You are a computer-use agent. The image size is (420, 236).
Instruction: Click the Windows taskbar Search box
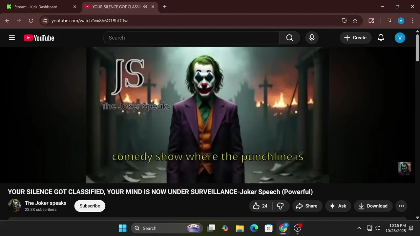point(166,228)
